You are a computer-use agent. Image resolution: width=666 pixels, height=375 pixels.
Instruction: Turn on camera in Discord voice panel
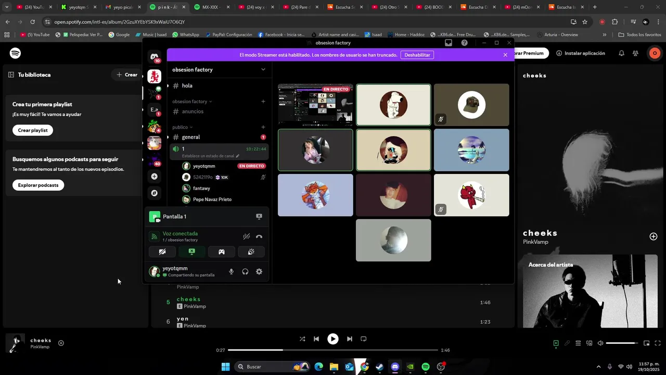point(162,252)
